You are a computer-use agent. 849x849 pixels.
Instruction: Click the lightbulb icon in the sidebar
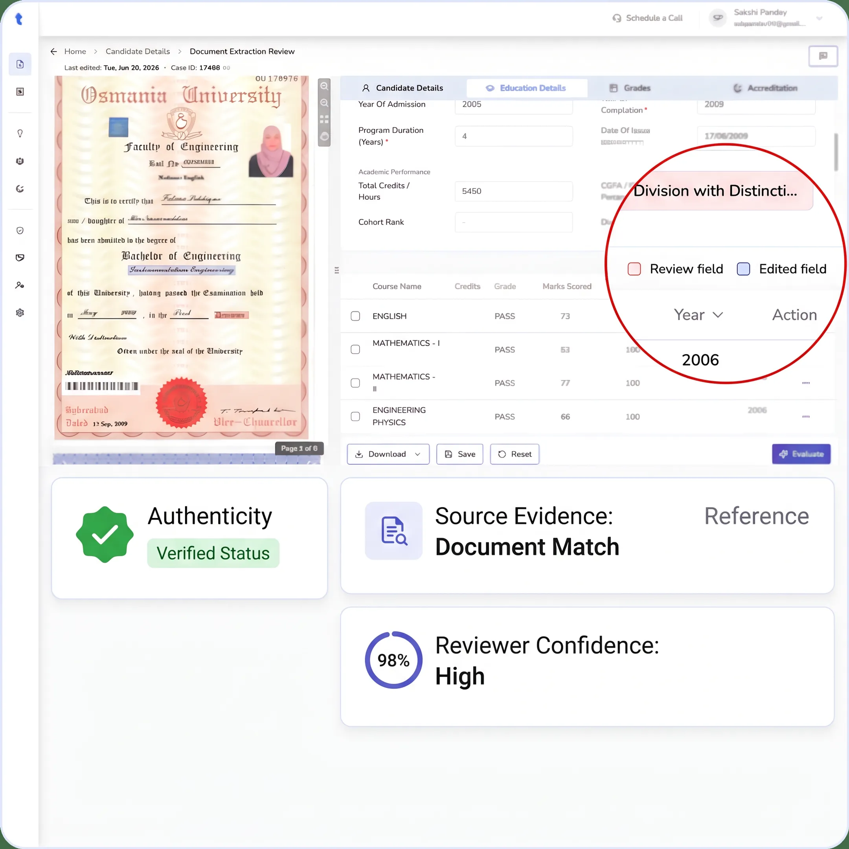click(x=20, y=134)
